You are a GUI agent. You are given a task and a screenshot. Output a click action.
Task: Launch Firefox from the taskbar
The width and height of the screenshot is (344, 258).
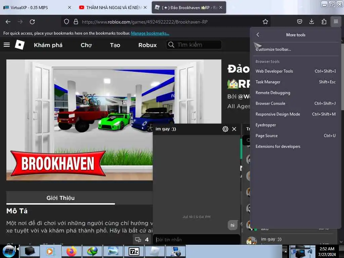point(72,251)
